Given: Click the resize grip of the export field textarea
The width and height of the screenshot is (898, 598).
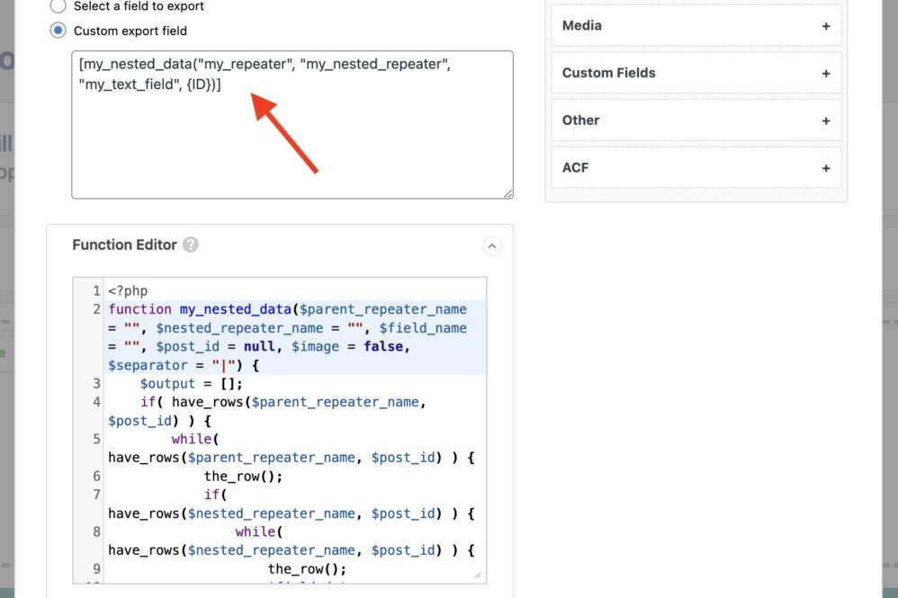Looking at the screenshot, I should pos(507,192).
